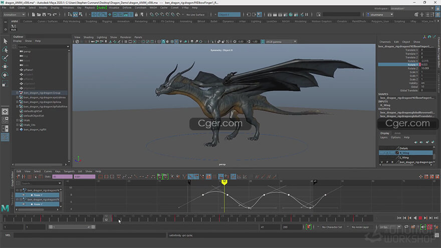Click the time range slider bar

click(x=72, y=227)
